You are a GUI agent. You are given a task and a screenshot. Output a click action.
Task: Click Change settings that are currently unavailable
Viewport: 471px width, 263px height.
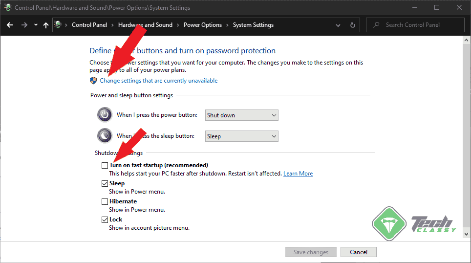click(159, 81)
